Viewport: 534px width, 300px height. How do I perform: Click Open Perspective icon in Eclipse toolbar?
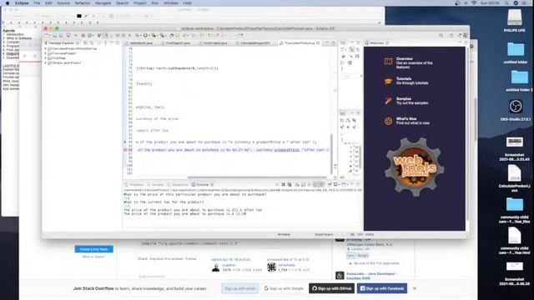coord(451,35)
